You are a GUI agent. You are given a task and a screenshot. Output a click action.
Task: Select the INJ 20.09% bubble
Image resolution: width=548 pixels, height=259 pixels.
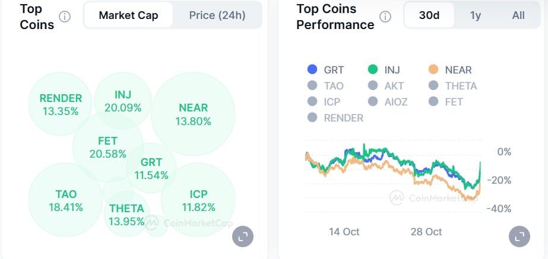(x=123, y=101)
